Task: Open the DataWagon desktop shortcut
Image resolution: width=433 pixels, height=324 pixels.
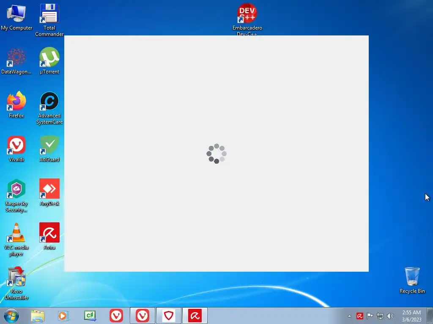Action: click(x=16, y=61)
